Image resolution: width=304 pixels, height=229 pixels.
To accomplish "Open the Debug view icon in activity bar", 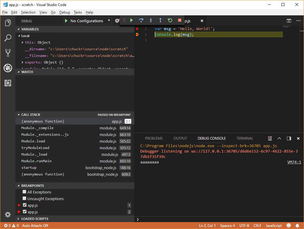I will [x=8, y=68].
